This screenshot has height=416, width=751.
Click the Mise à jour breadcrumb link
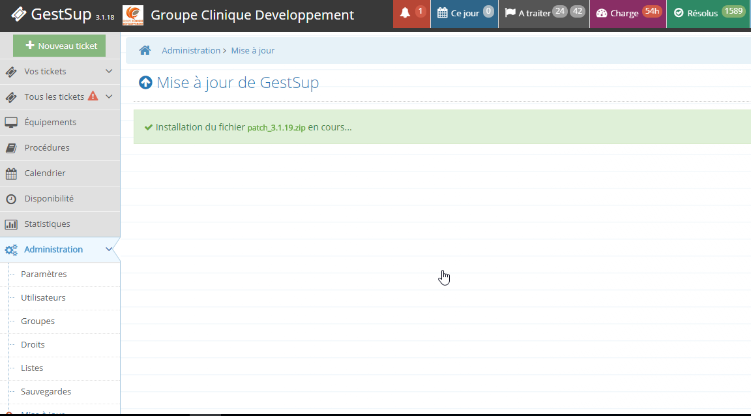point(253,50)
